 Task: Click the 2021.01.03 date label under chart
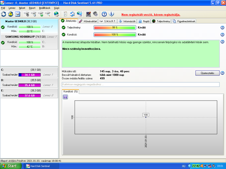point(146,141)
